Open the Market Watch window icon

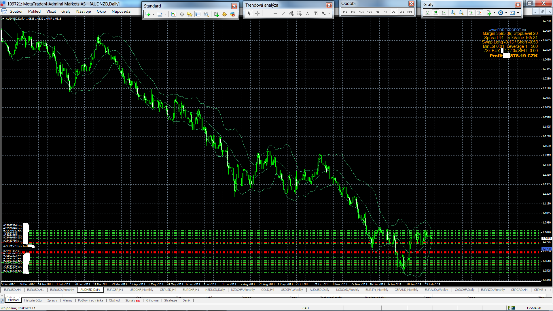click(x=173, y=14)
